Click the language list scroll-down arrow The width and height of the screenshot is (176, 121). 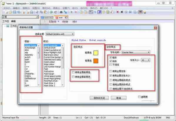pos(39,85)
